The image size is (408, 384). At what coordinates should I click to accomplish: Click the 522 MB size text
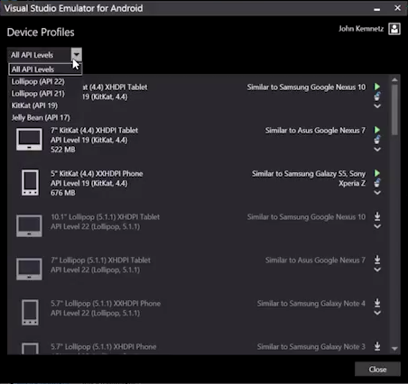[x=63, y=150]
